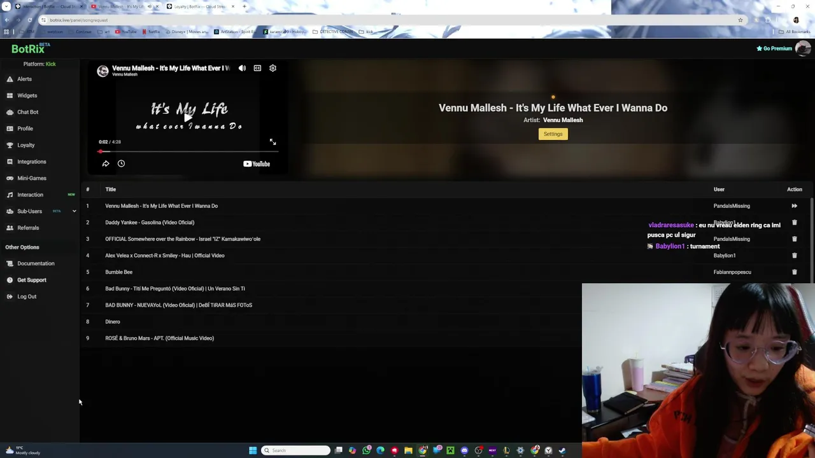Open File Explorer from the taskbar
815x458 pixels.
tap(408, 450)
